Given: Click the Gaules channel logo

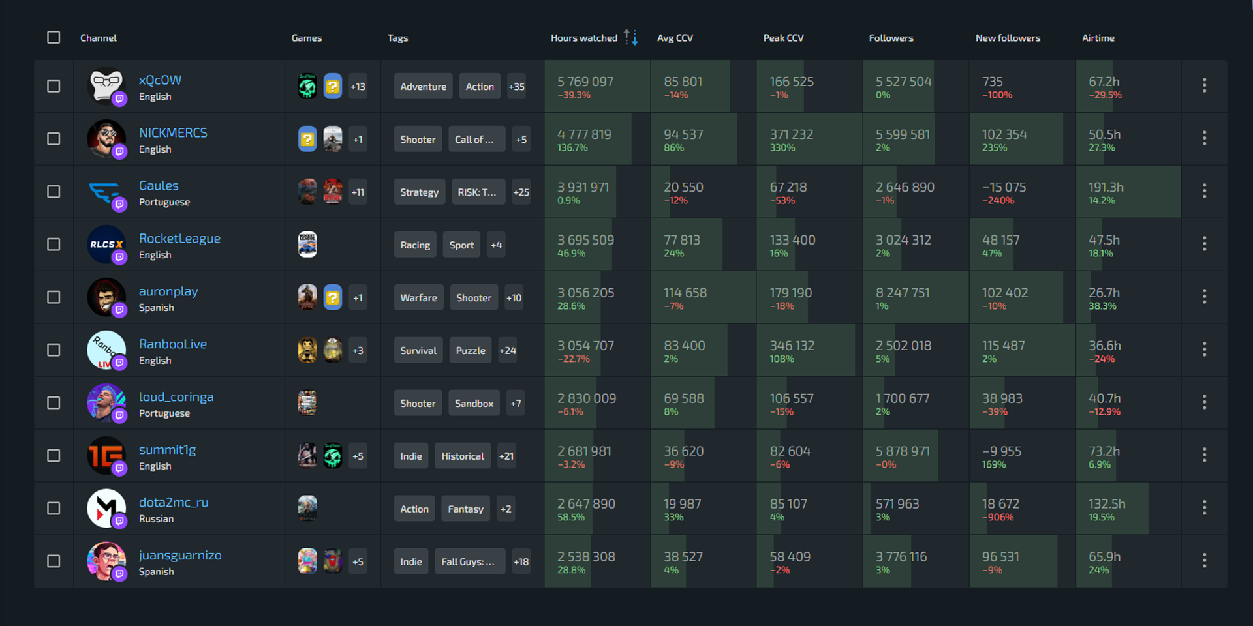Looking at the screenshot, I should [x=106, y=192].
